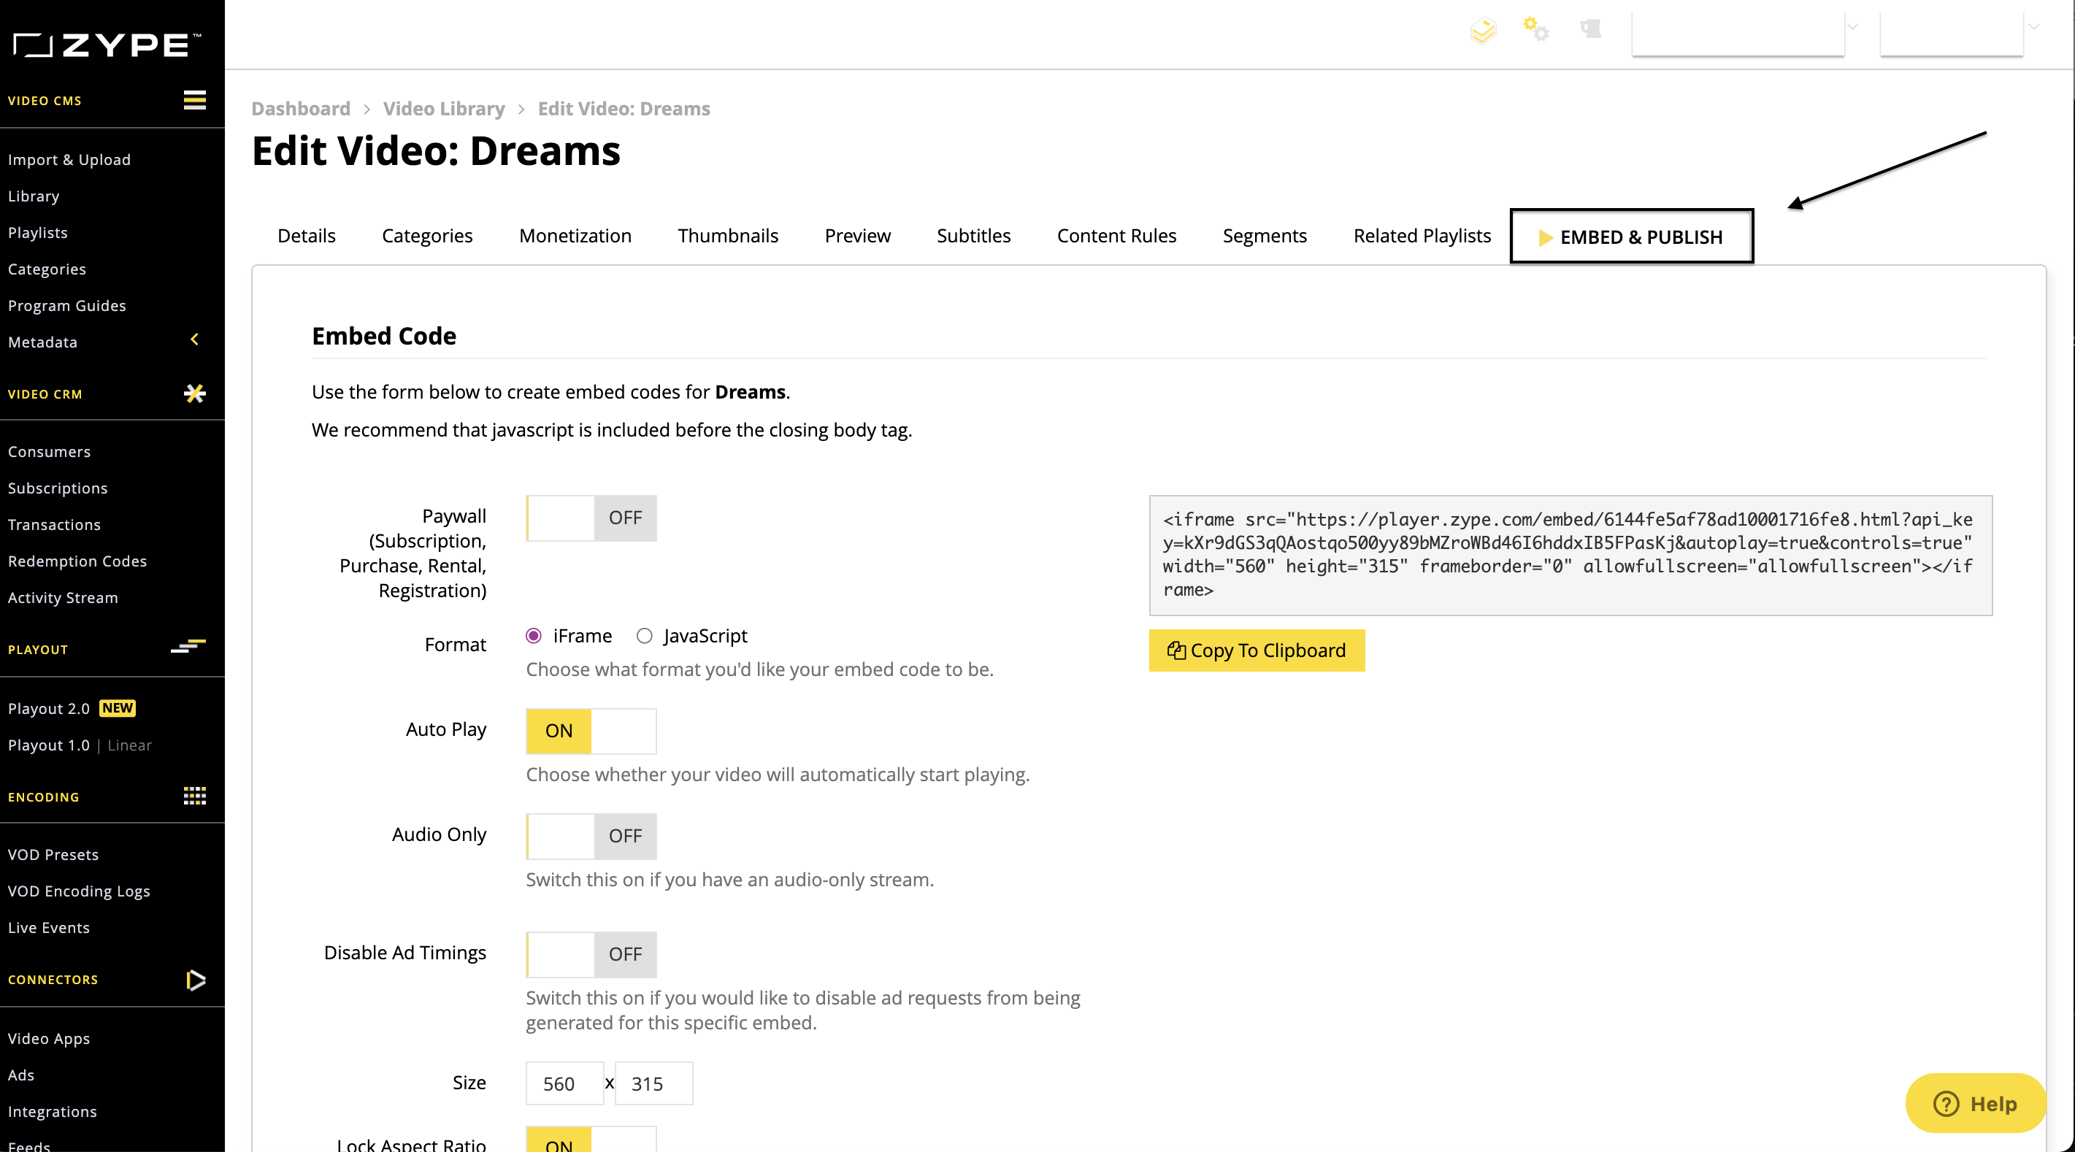Open the settings gears icon in header

pos(1535,29)
